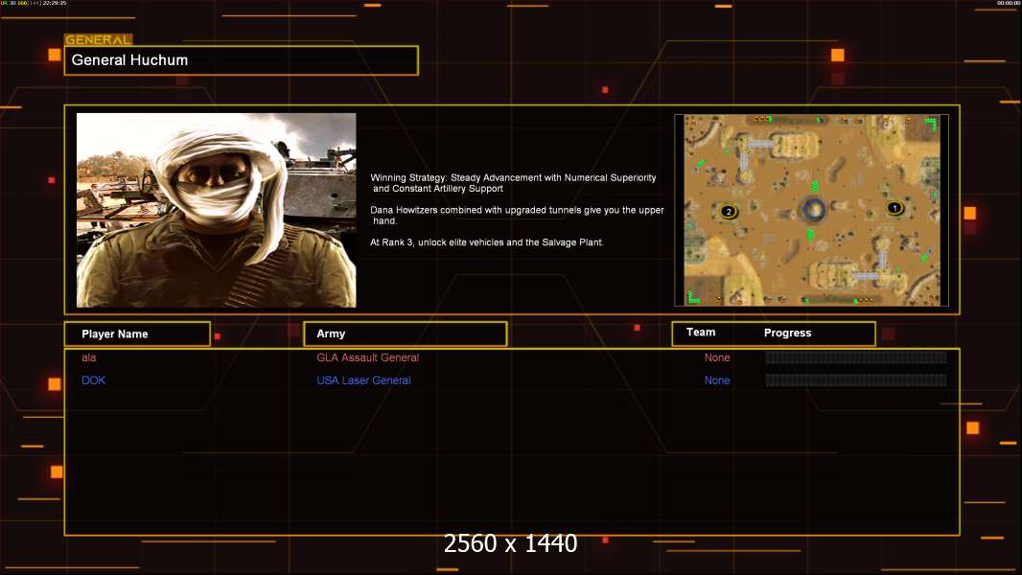Click team value None for DOK
This screenshot has width=1022, height=575.
pyautogui.click(x=717, y=380)
